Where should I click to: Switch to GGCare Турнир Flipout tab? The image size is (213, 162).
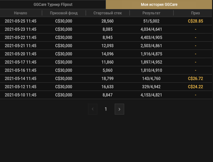[53, 5]
